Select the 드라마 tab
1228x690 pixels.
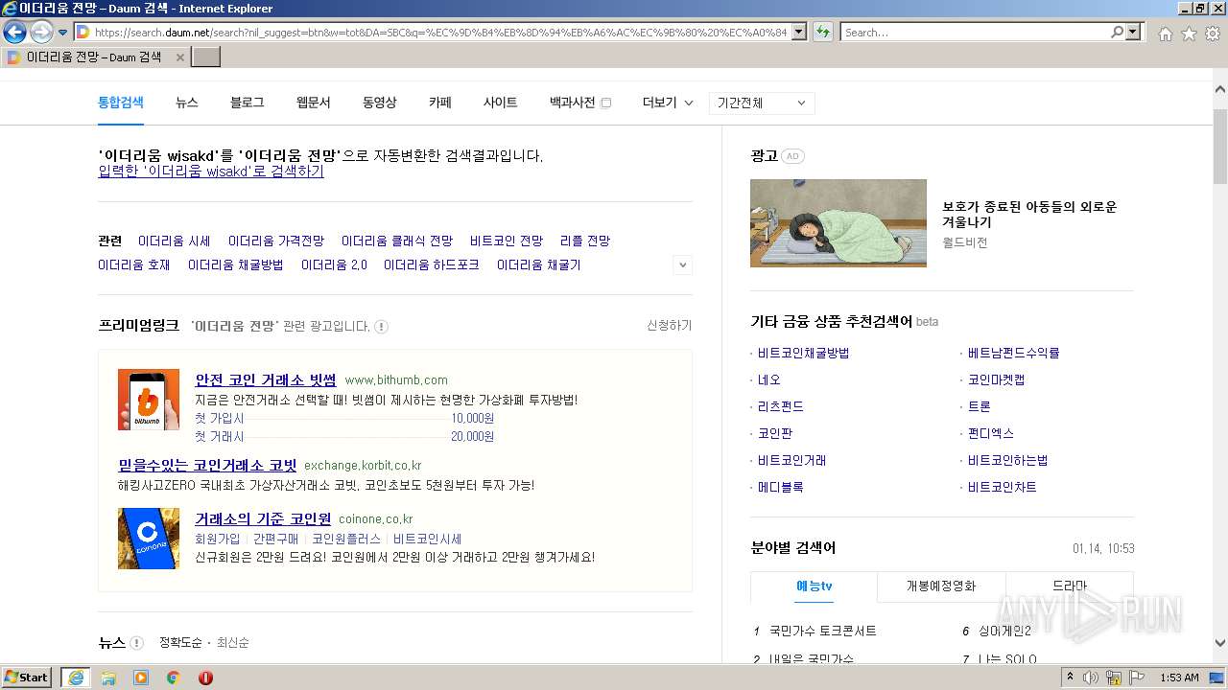(1070, 586)
